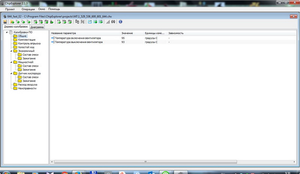Click the Значение column header

click(x=127, y=33)
